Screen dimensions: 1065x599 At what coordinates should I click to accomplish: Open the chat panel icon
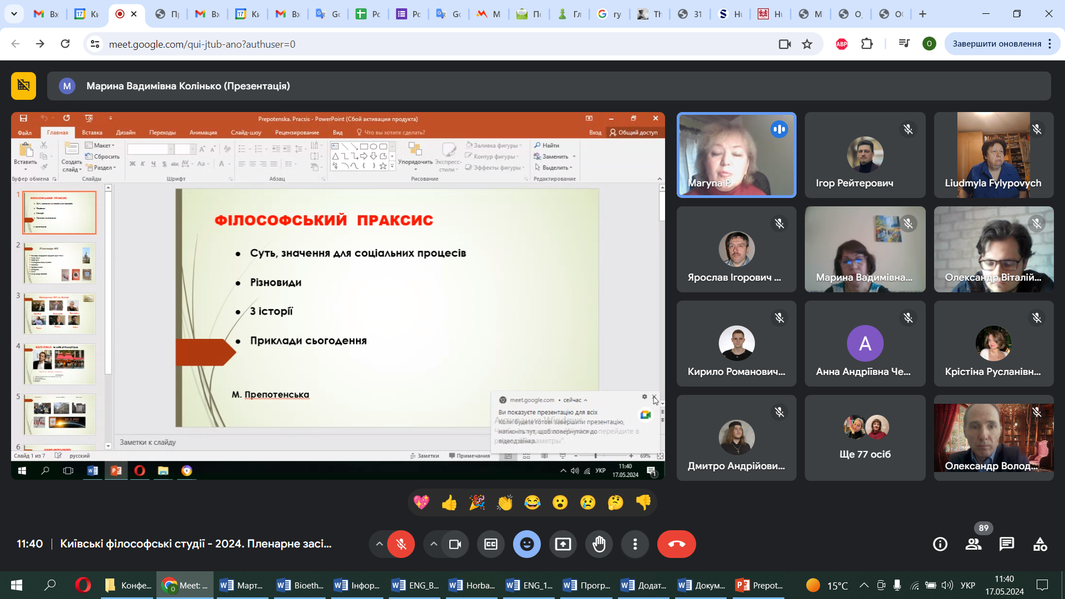[1006, 544]
